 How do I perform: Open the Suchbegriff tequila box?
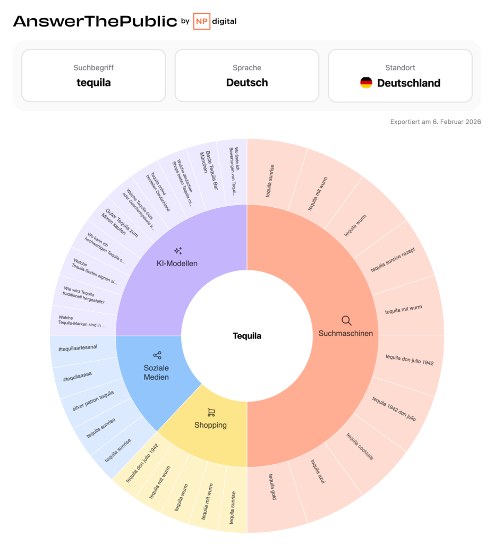(x=93, y=75)
